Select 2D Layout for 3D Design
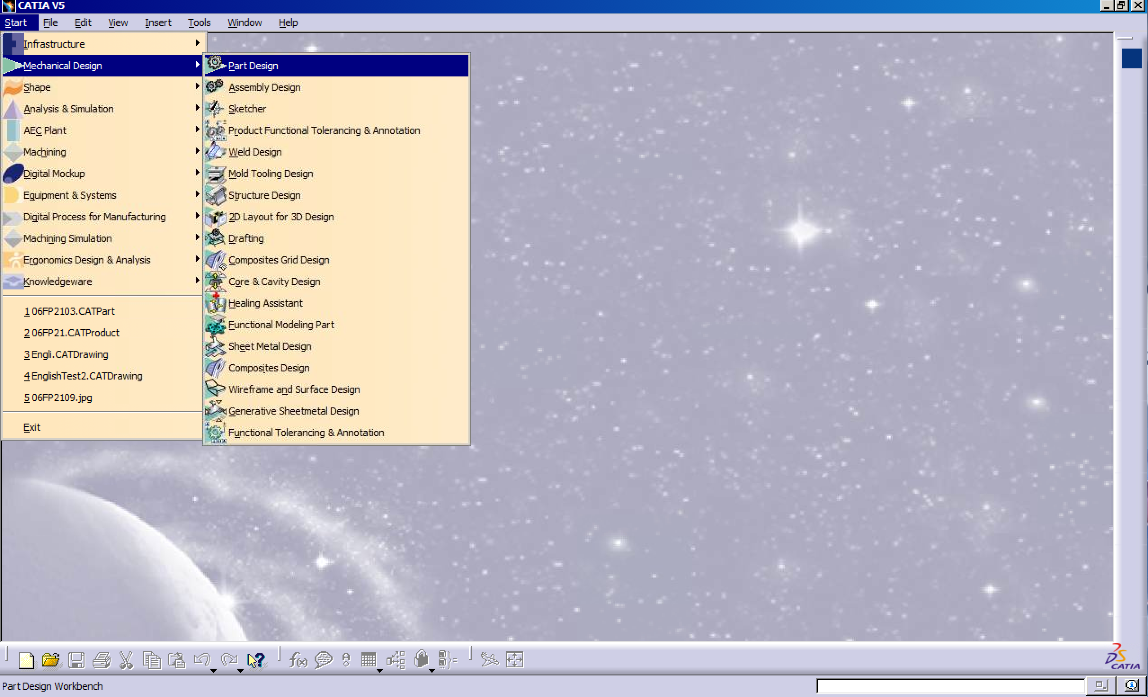 [x=336, y=217]
